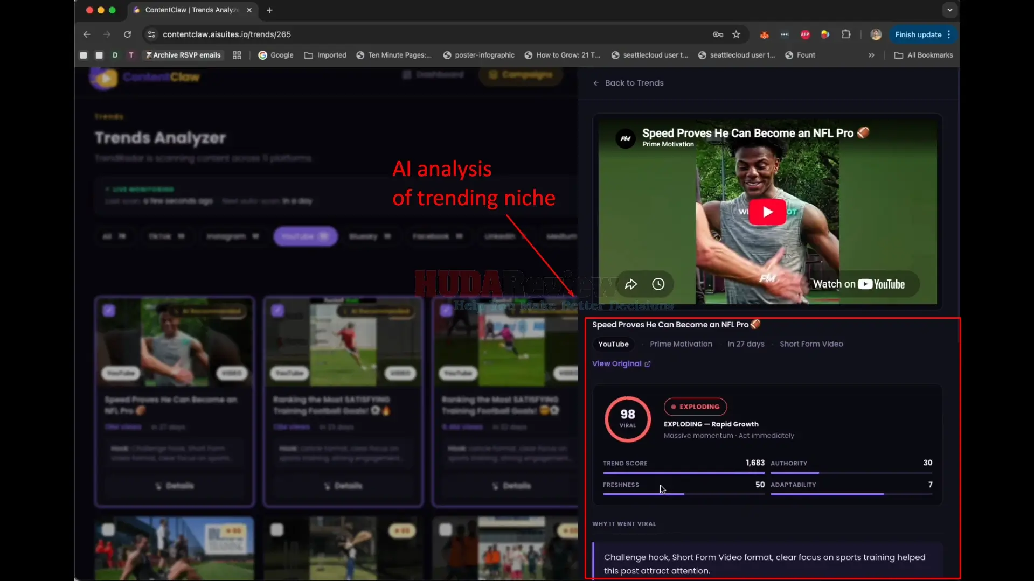Viewport: 1034px width, 581px height.
Task: Share the video via share arrow icon
Action: point(631,284)
